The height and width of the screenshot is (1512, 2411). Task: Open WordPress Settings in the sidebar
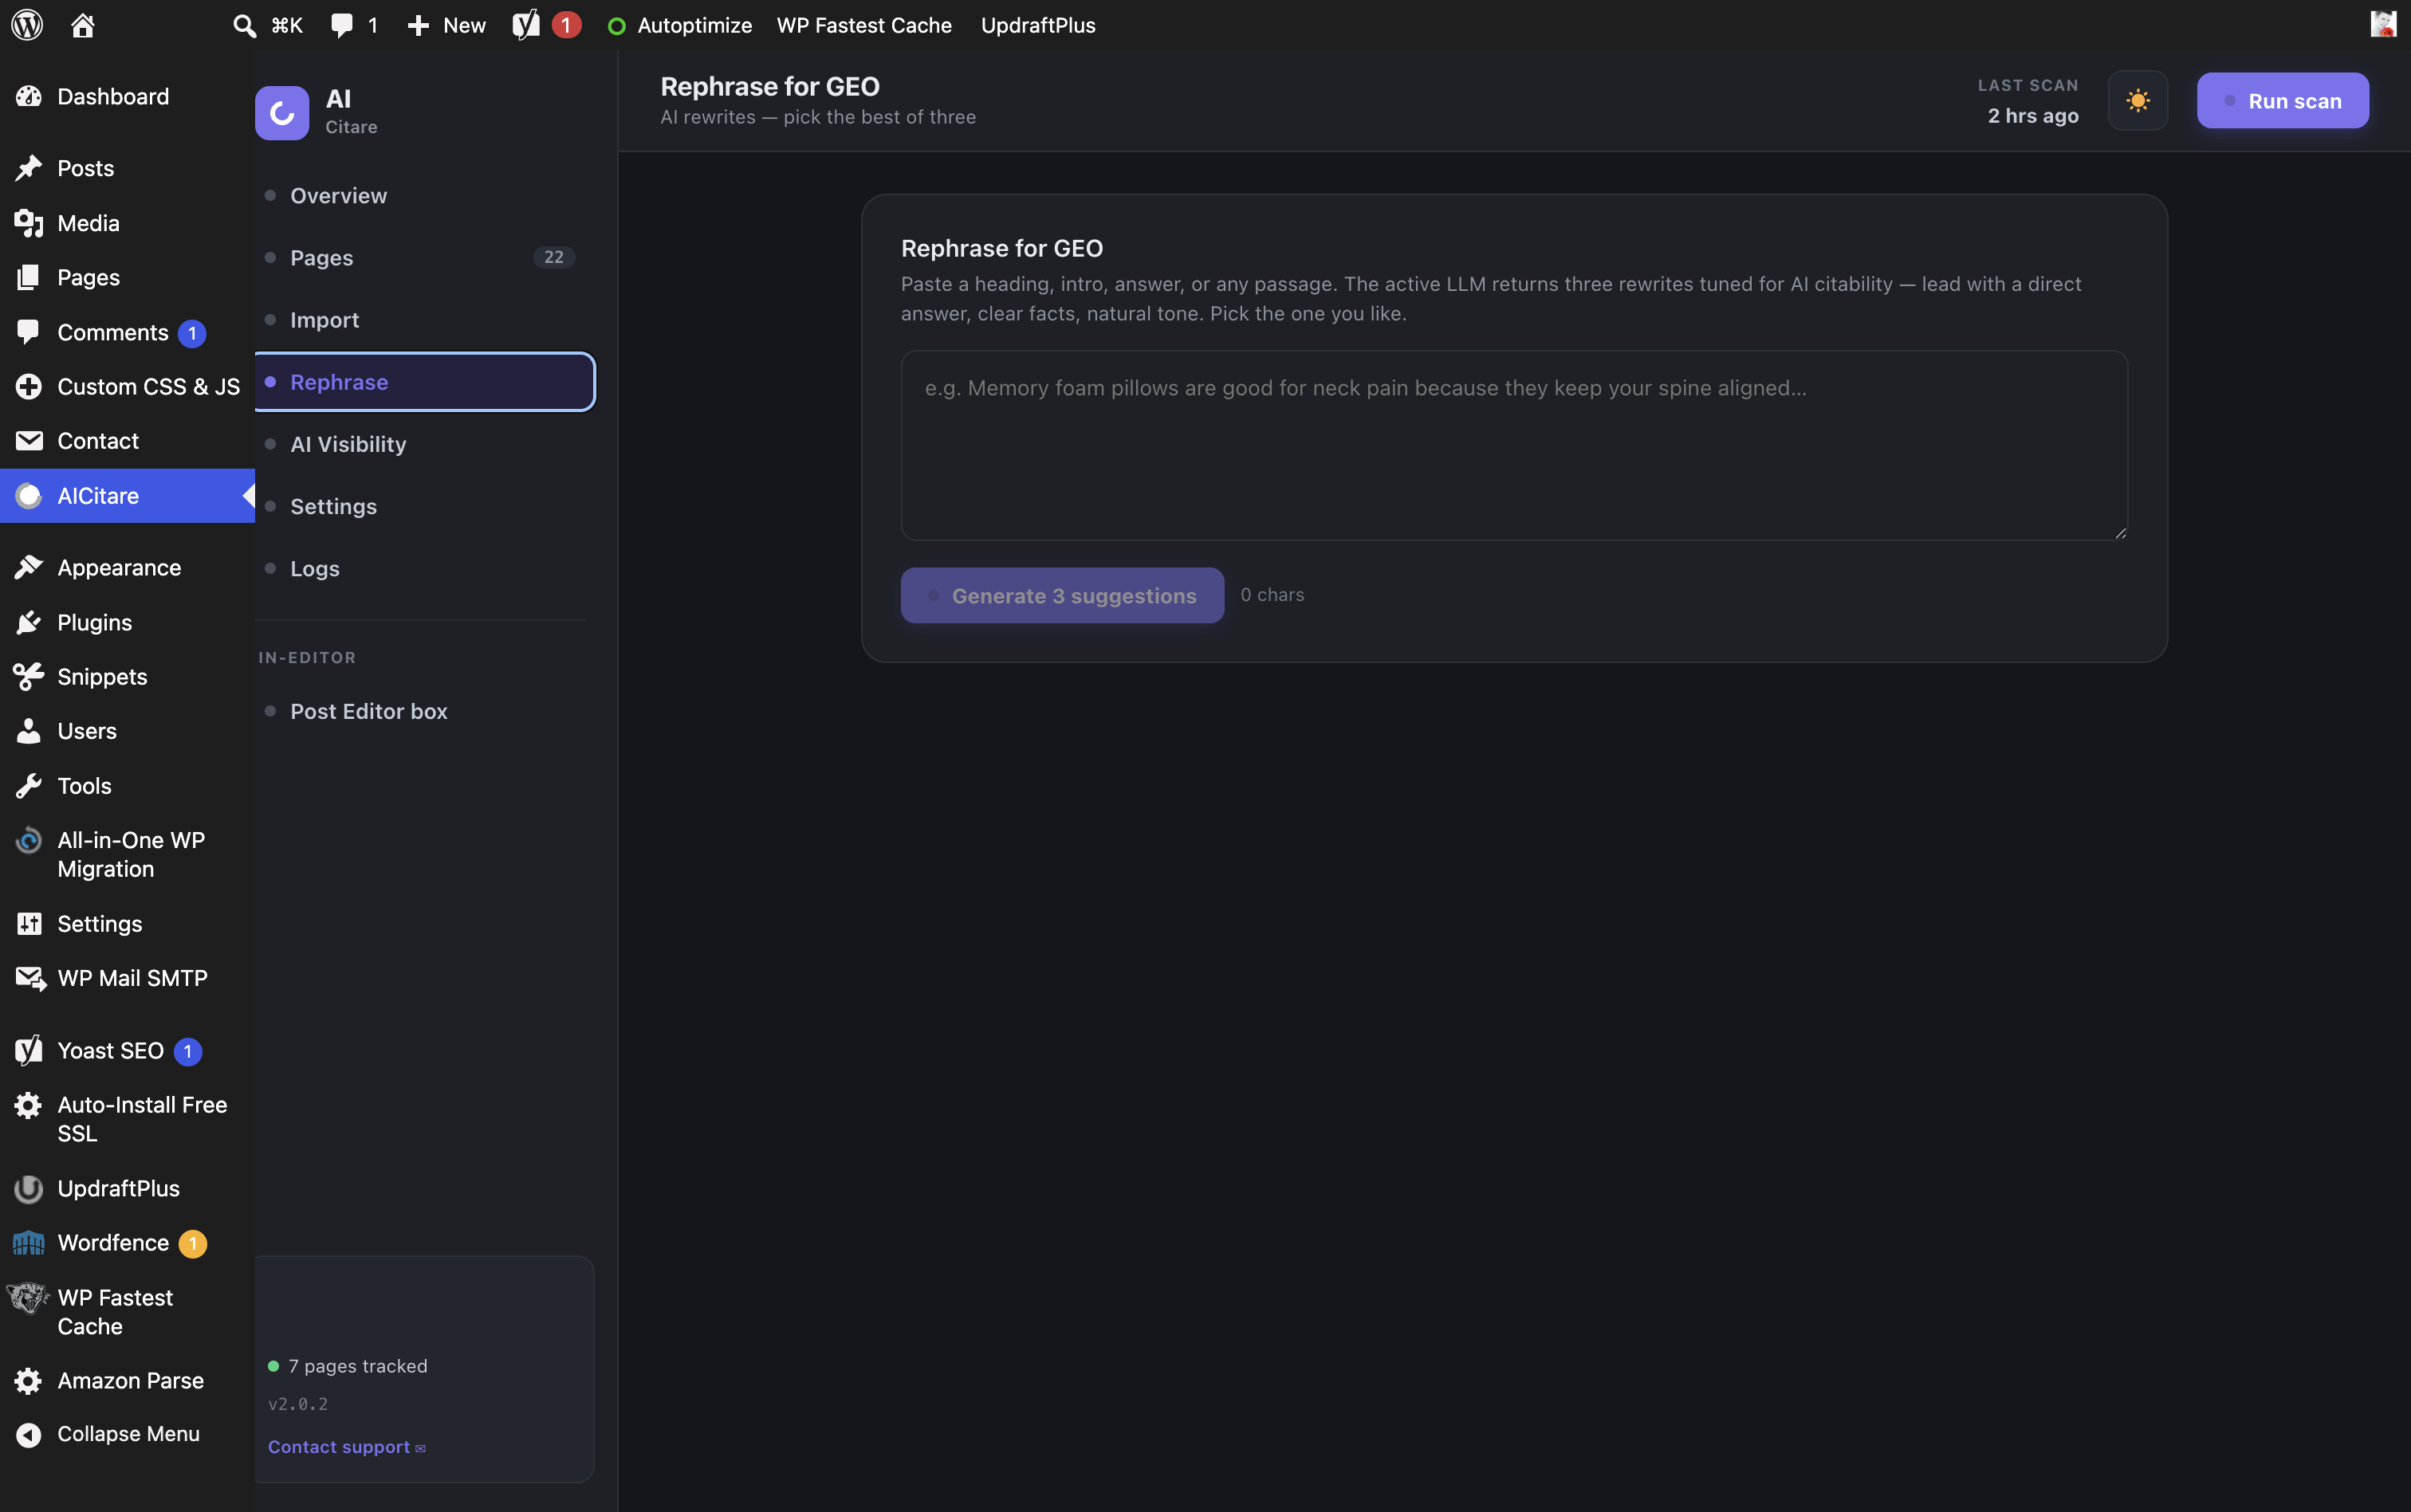pyautogui.click(x=128, y=924)
